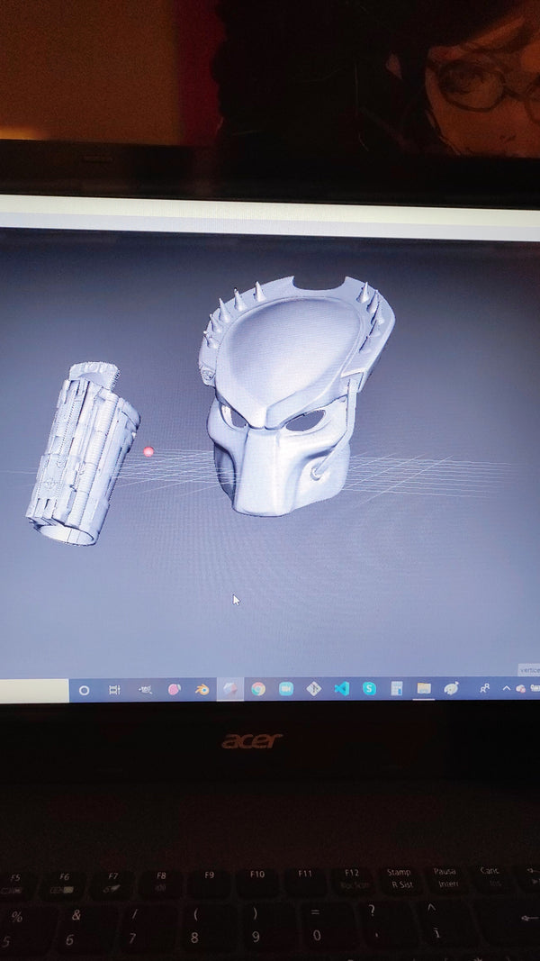Click the red pivot point marker
The image size is (540, 961).
[148, 452]
